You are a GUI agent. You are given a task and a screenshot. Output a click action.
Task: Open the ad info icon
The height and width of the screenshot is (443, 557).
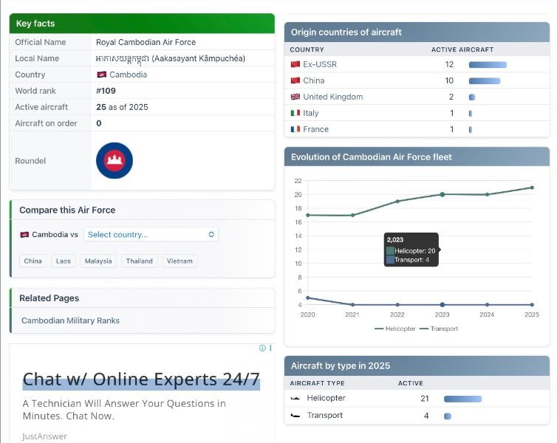(262, 348)
